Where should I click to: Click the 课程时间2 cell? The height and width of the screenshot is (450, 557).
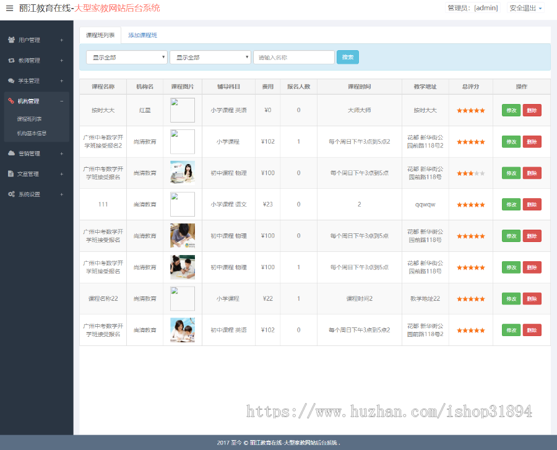coord(359,299)
